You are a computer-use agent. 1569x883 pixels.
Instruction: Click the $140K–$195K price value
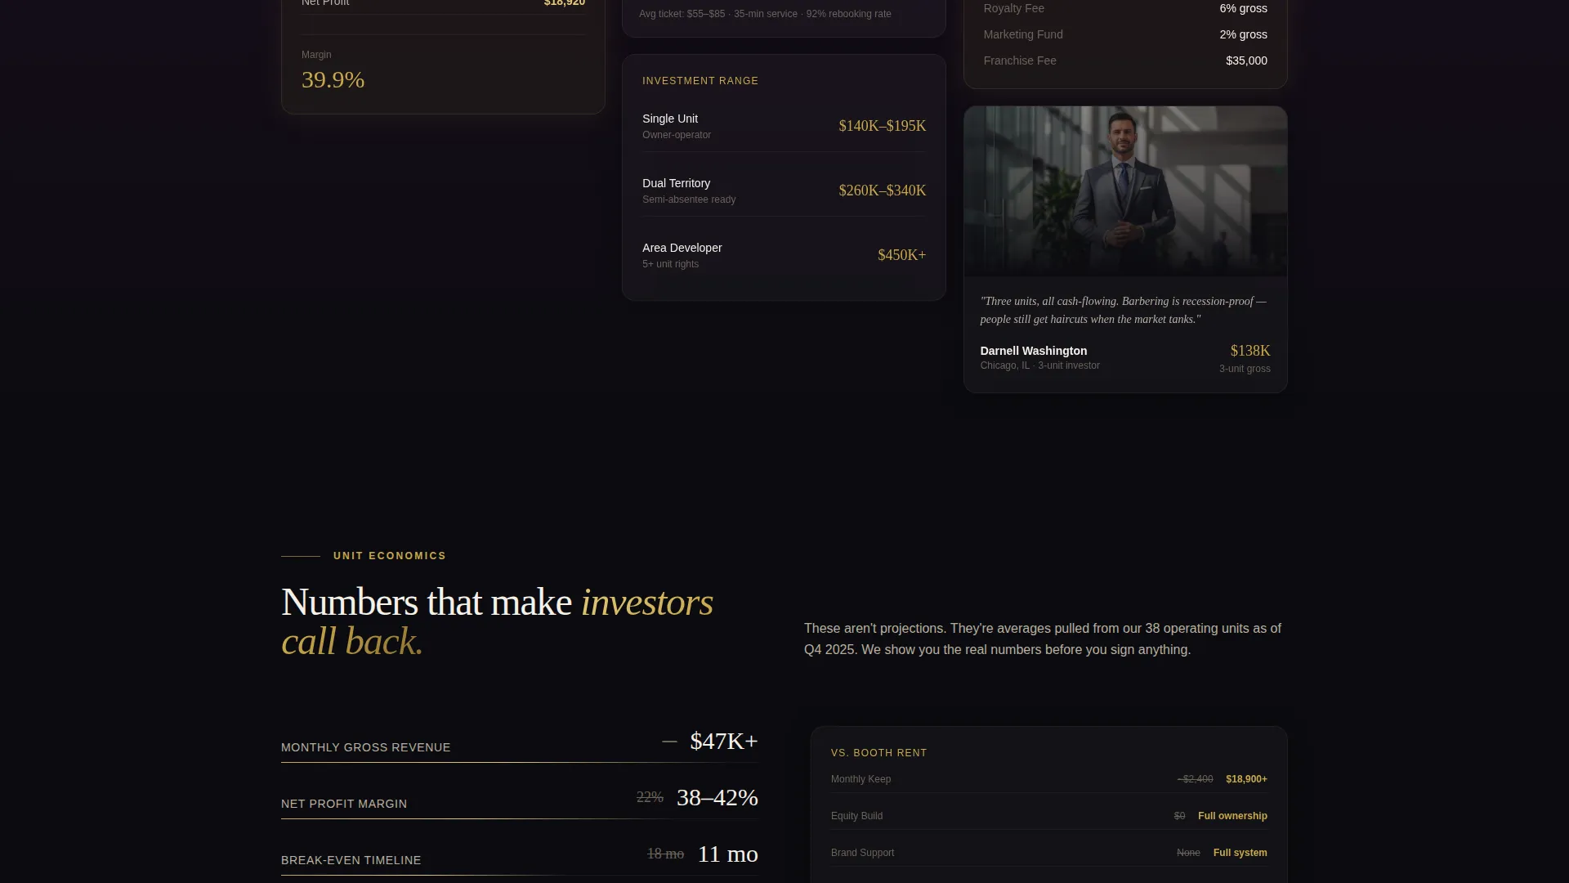[x=882, y=126]
